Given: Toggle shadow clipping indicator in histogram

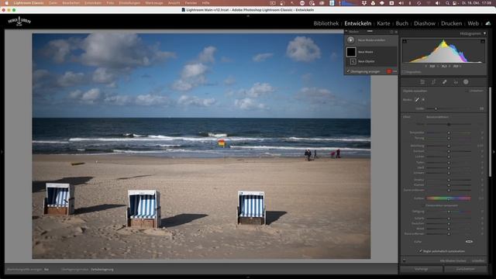Looking at the screenshot, I should tap(405, 41).
